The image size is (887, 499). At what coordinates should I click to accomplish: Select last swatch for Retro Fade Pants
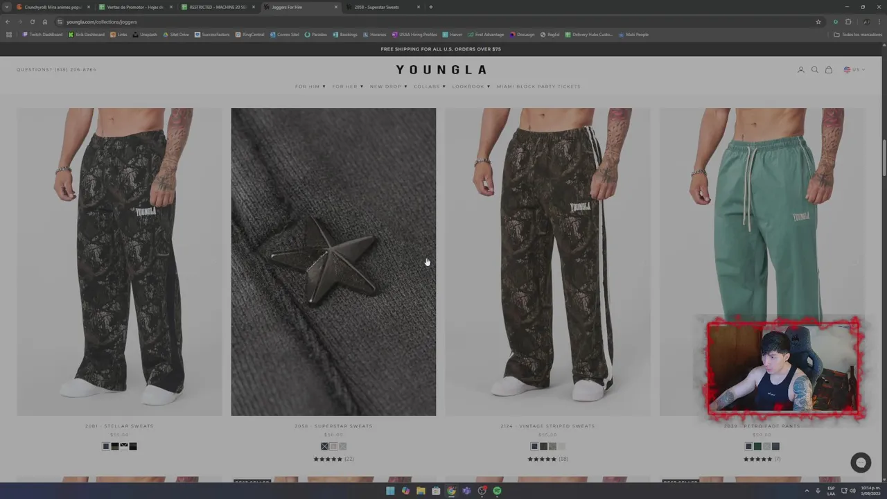[x=775, y=446]
